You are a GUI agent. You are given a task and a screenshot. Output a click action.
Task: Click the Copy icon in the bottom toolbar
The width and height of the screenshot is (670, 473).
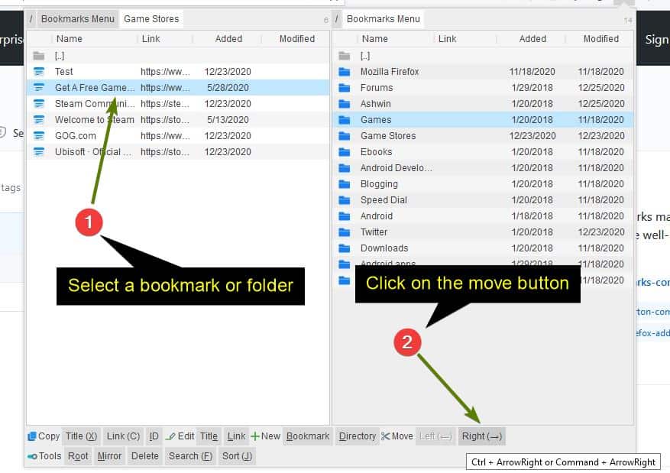pyautogui.click(x=31, y=436)
